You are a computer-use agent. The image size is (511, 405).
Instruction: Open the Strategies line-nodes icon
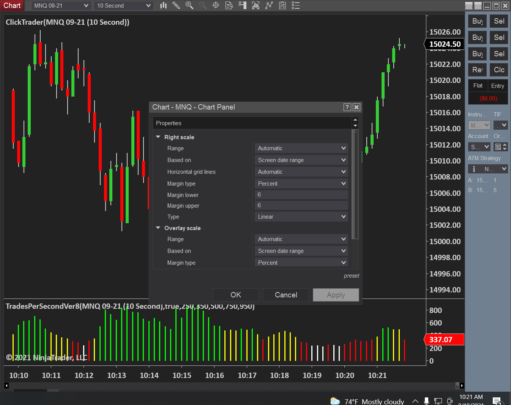pyautogui.click(x=269, y=5)
